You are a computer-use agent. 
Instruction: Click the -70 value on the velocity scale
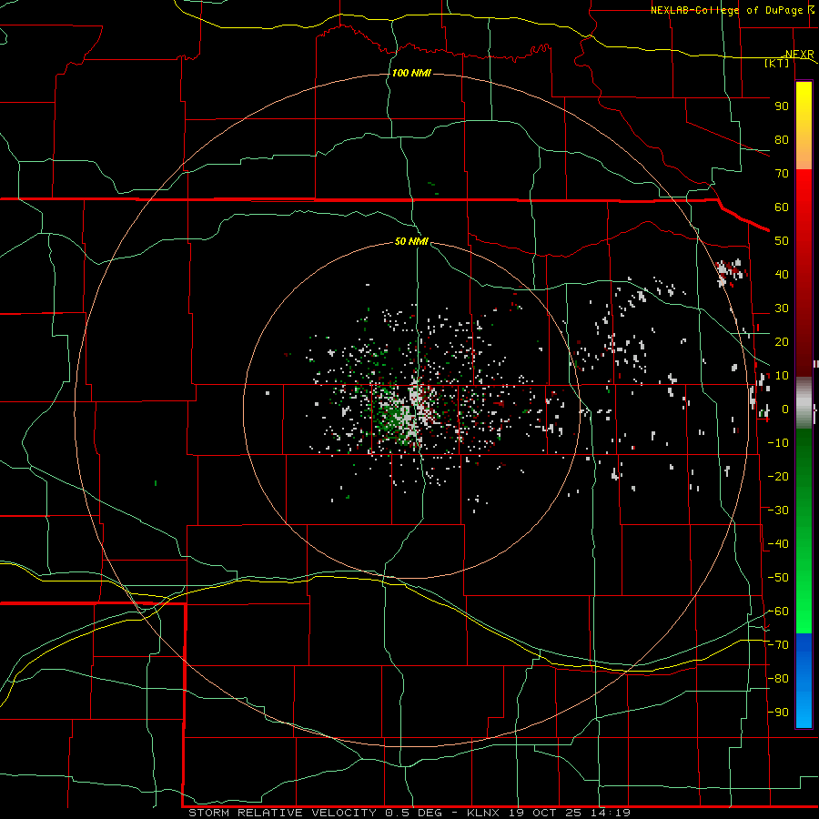tap(778, 645)
